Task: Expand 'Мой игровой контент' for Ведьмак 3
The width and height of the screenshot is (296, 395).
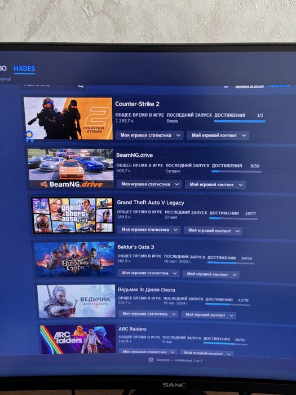Action: (209, 315)
